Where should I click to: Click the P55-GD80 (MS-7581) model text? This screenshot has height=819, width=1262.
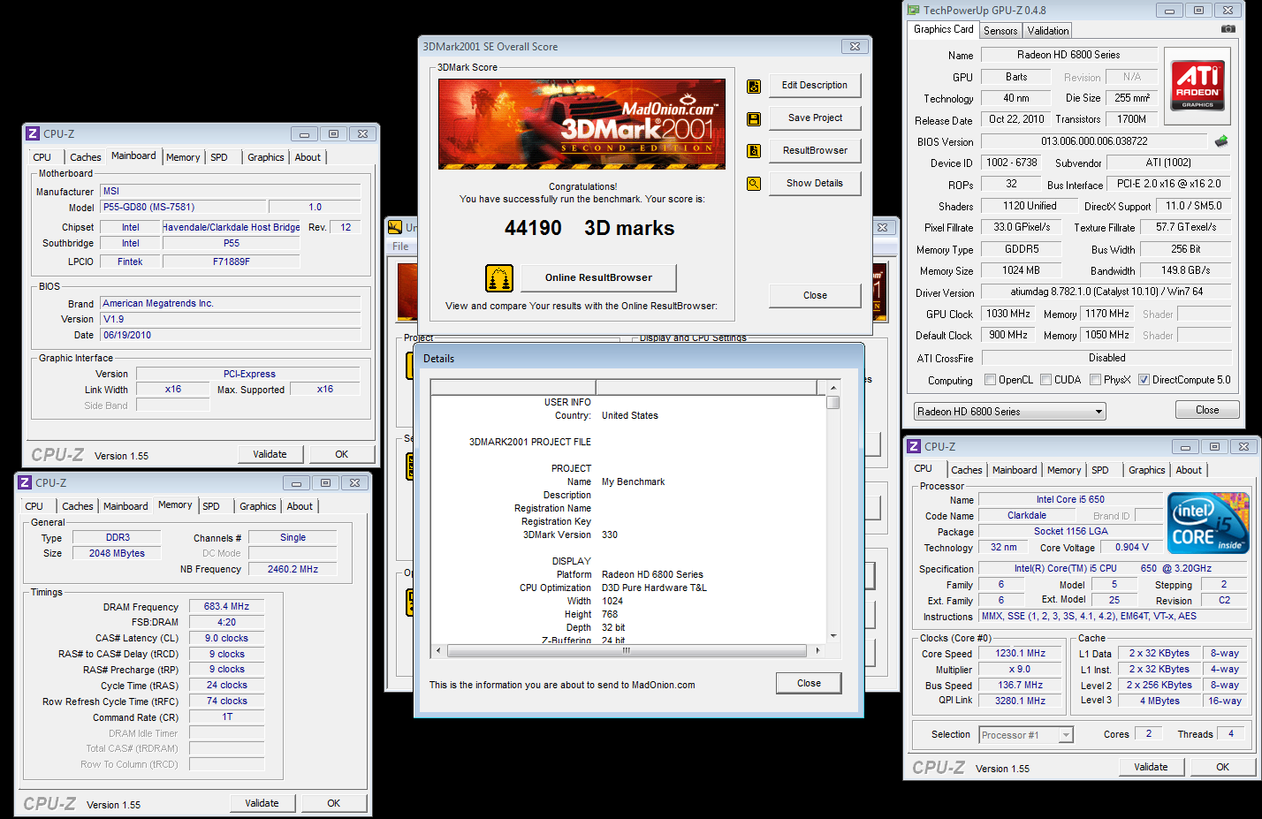[148, 208]
